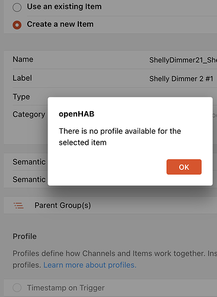217x297 pixels.
Task: Click the Parent Group(s) list icon
Action: pyautogui.click(x=18, y=206)
